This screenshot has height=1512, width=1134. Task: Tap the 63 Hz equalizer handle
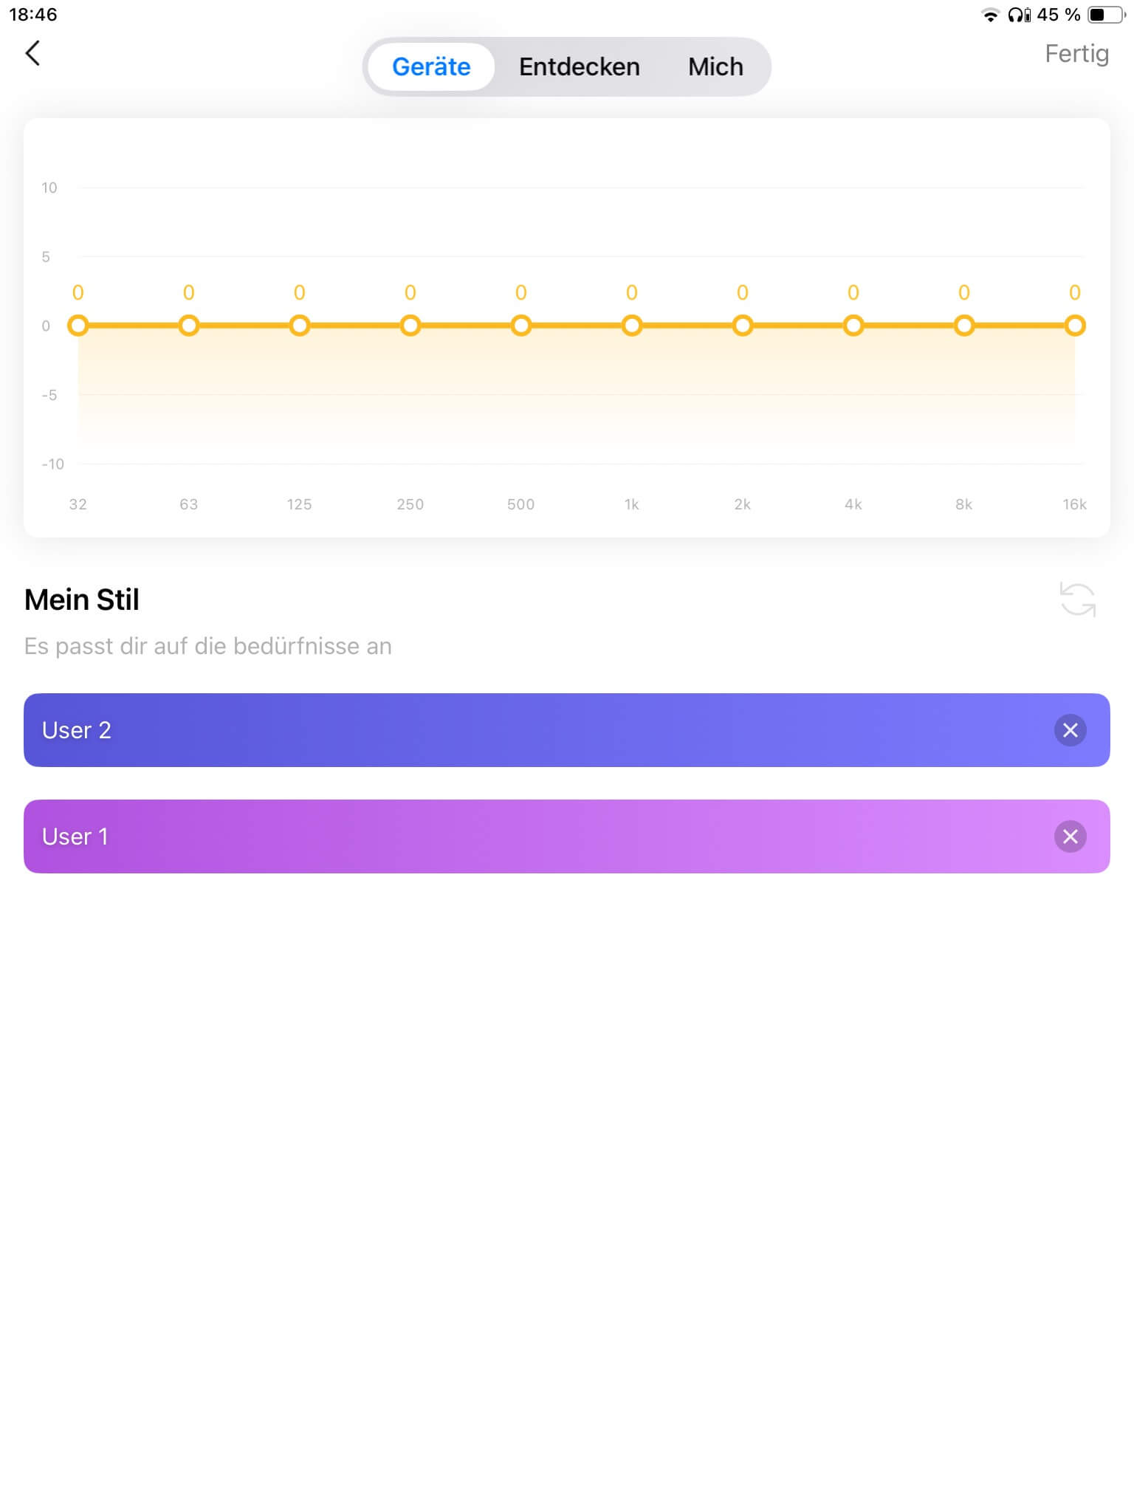point(189,326)
